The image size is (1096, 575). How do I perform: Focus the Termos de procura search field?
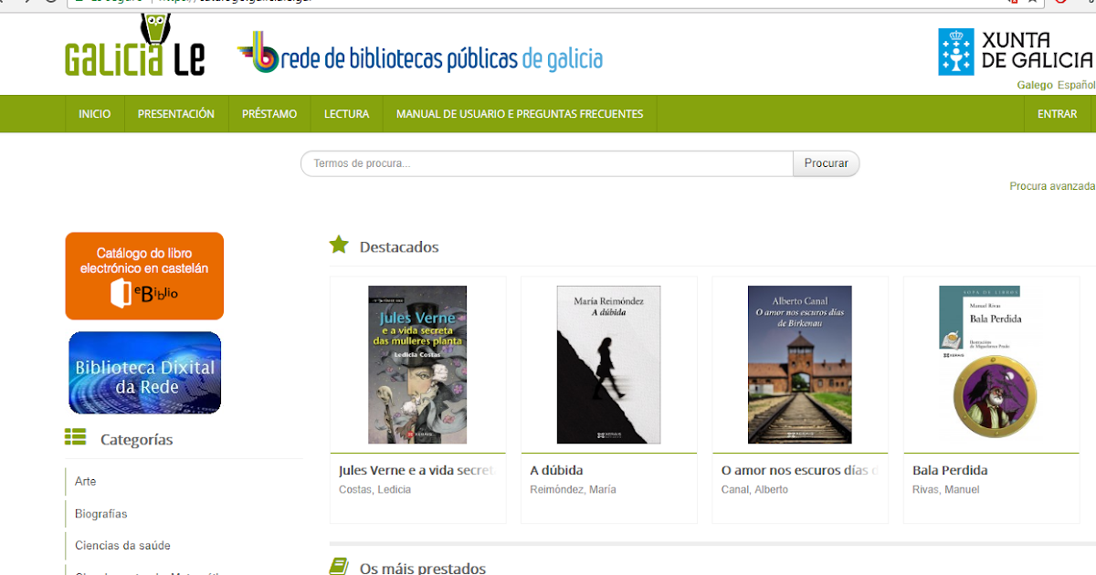(x=547, y=163)
